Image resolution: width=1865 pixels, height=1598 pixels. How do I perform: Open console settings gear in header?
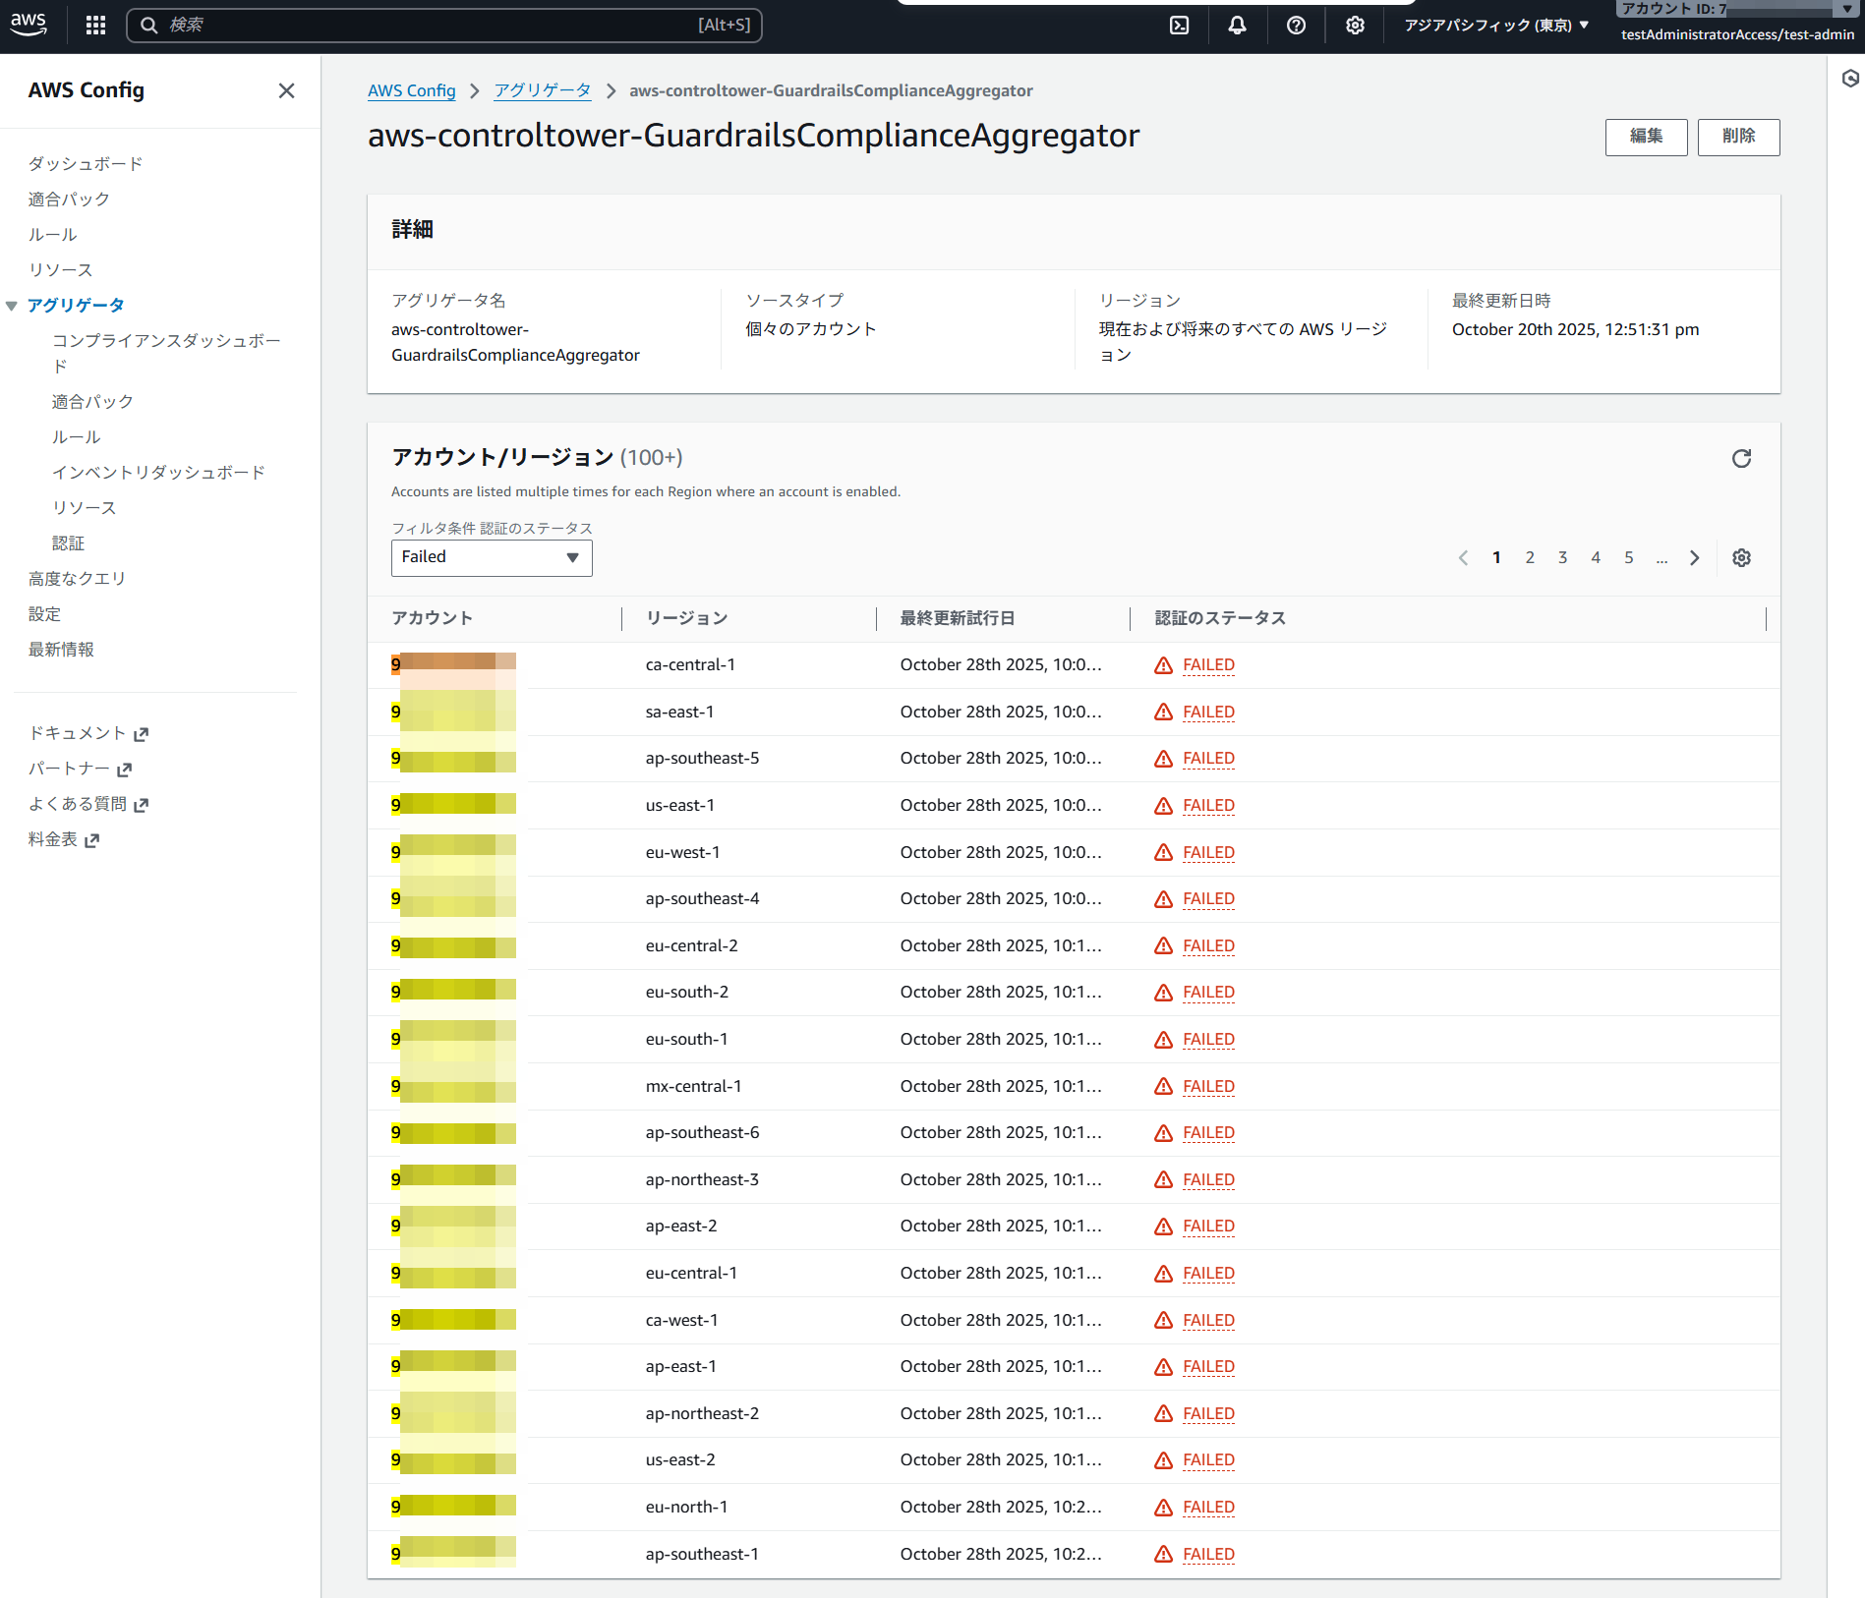click(x=1355, y=26)
